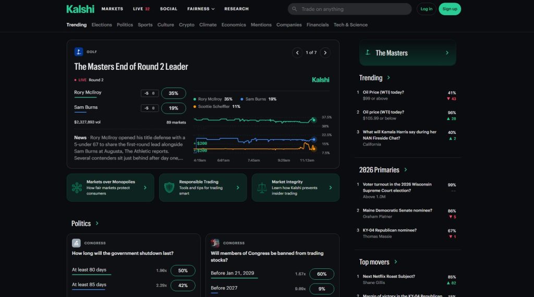Expand the Politics section arrow

click(97, 223)
